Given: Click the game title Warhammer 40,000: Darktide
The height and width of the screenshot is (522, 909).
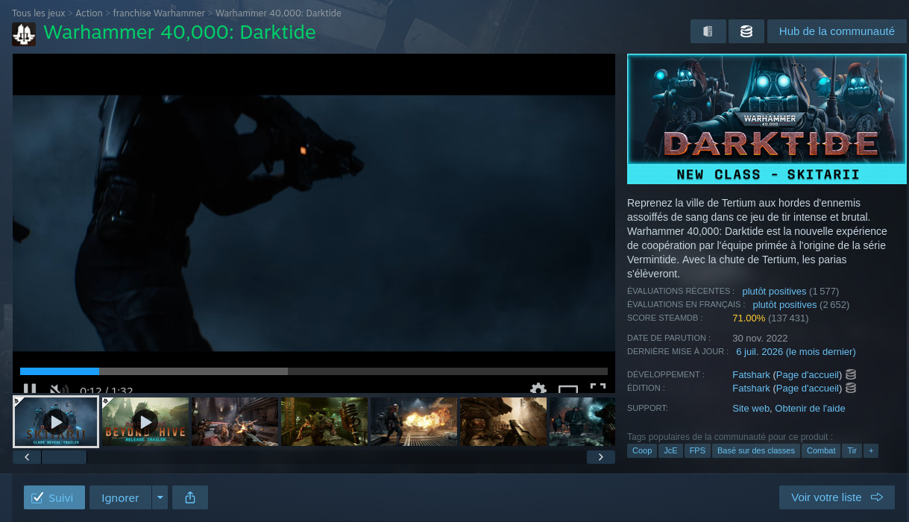Looking at the screenshot, I should 180,33.
